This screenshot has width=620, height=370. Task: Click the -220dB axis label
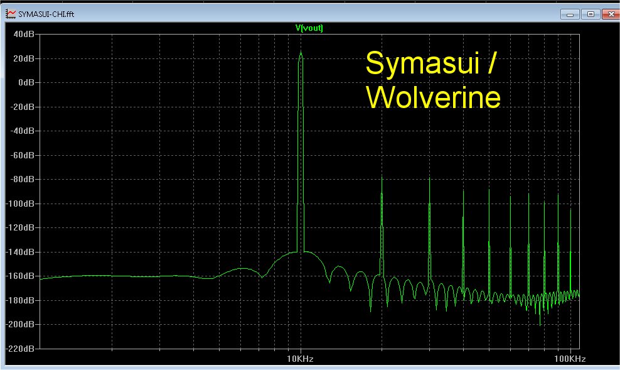pos(20,349)
